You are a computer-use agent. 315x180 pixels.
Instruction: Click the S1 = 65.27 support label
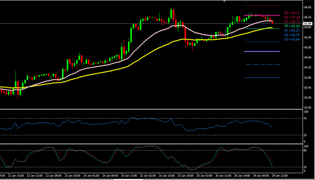pos(291,31)
